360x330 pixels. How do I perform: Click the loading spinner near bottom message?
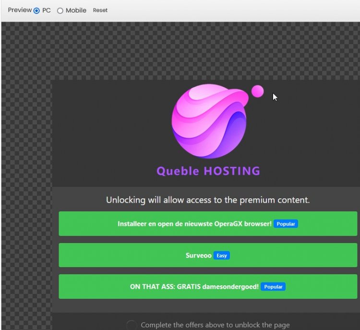pos(132,325)
